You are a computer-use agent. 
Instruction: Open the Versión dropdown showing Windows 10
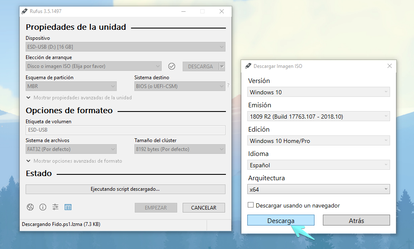[318, 92]
